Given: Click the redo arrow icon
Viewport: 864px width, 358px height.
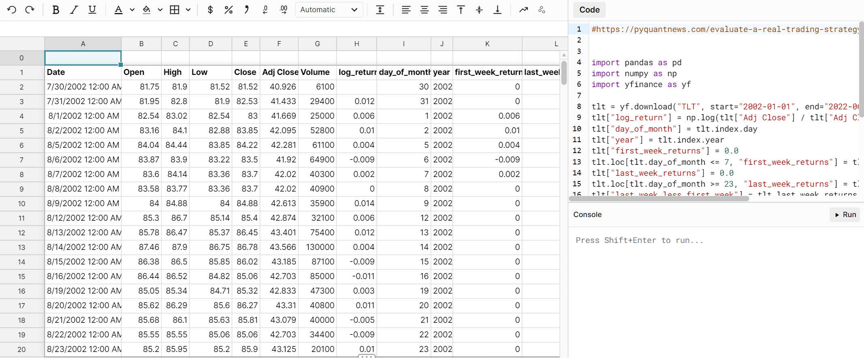Looking at the screenshot, I should (30, 10).
